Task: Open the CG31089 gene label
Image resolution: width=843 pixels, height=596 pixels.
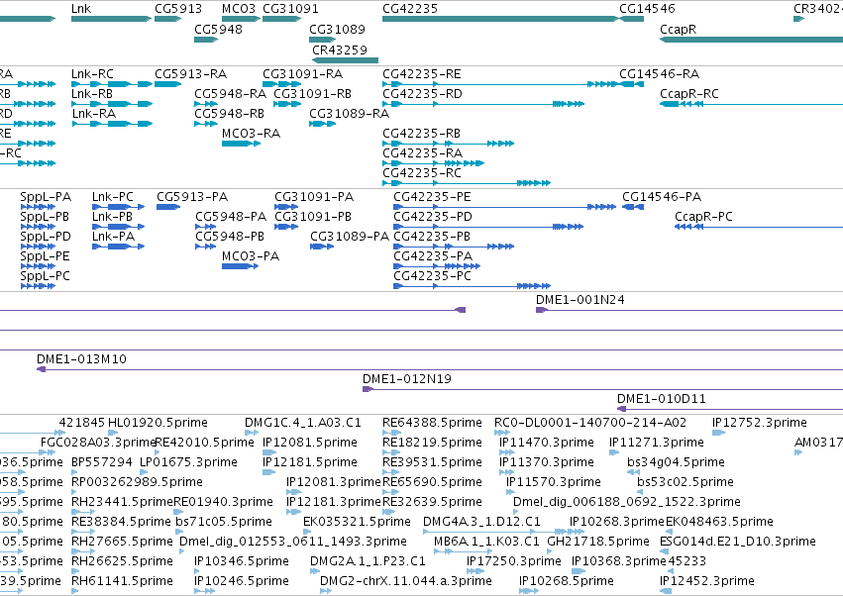Action: [337, 29]
